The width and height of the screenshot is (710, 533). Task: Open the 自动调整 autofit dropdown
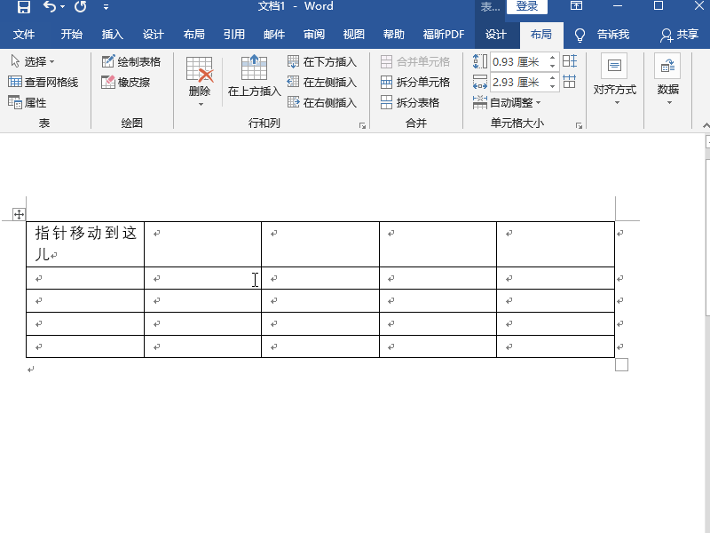507,103
